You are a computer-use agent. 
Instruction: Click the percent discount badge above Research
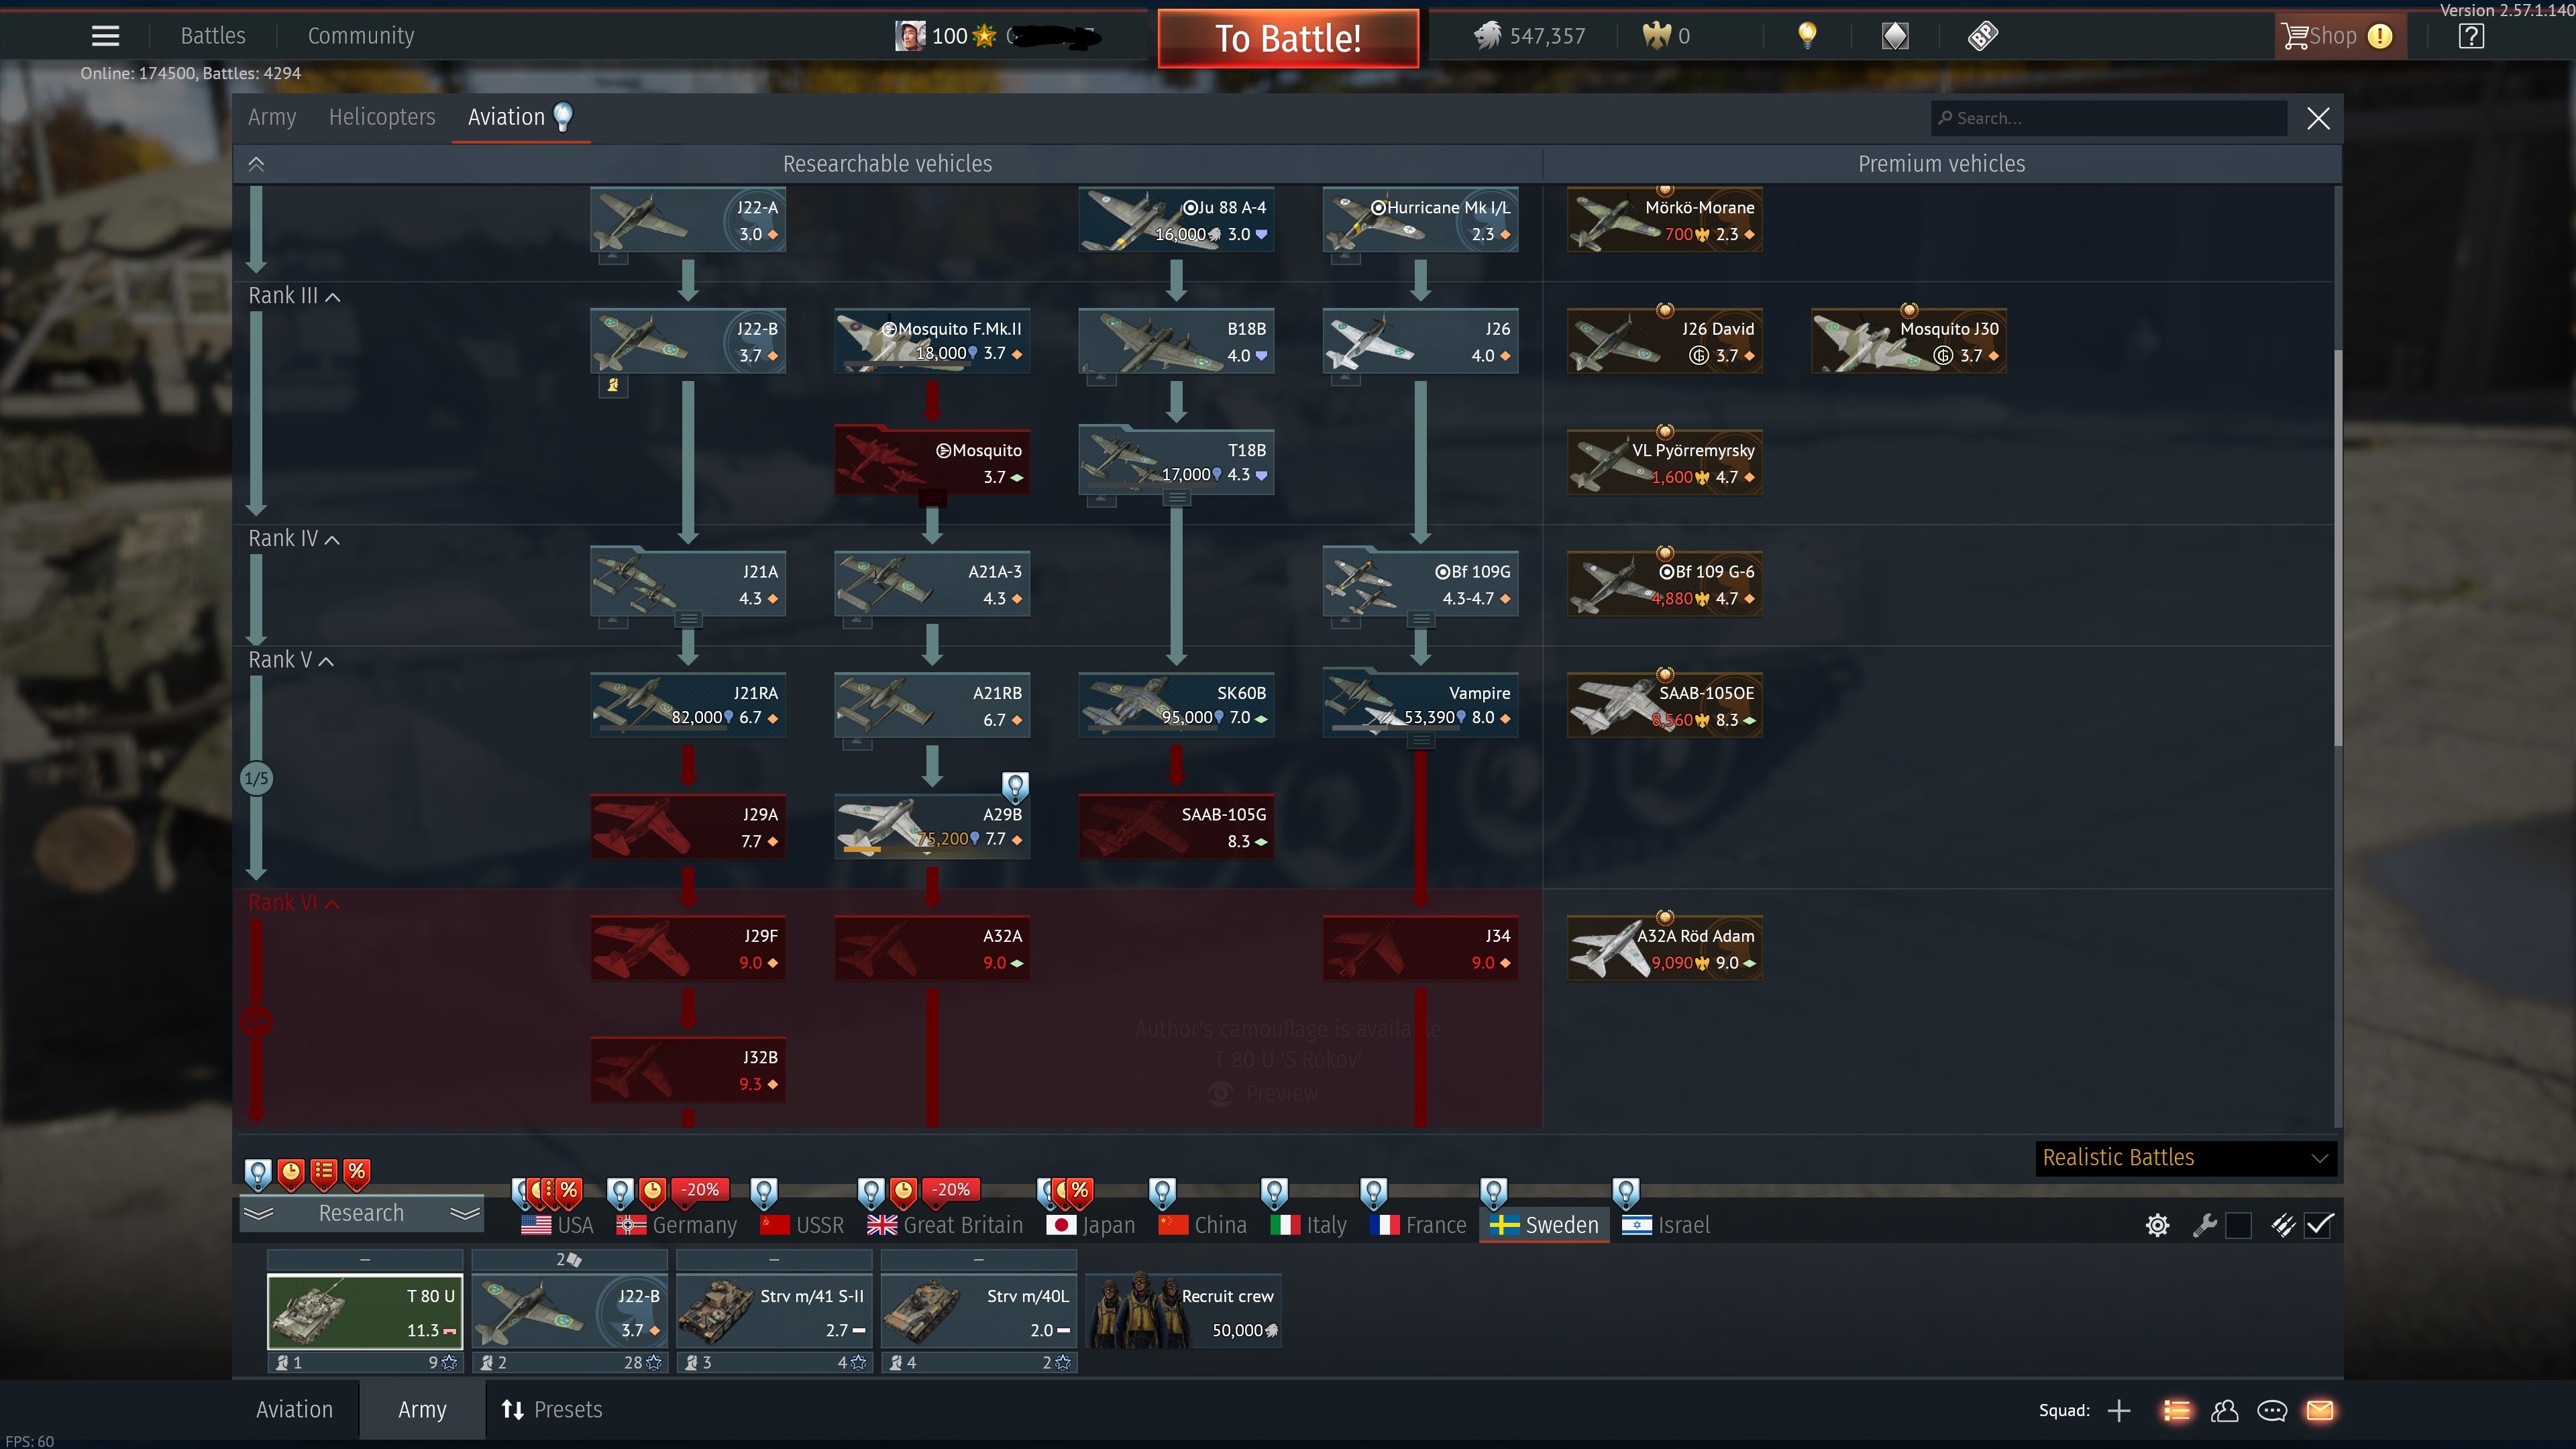[x=356, y=1173]
